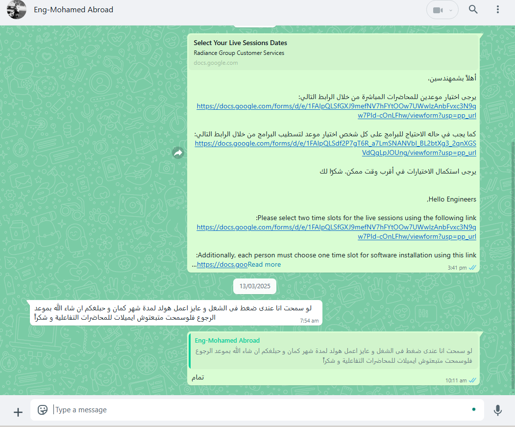The height and width of the screenshot is (427, 515).
Task: Click the read ticks beside 3:41 pm
Action: coord(472,268)
